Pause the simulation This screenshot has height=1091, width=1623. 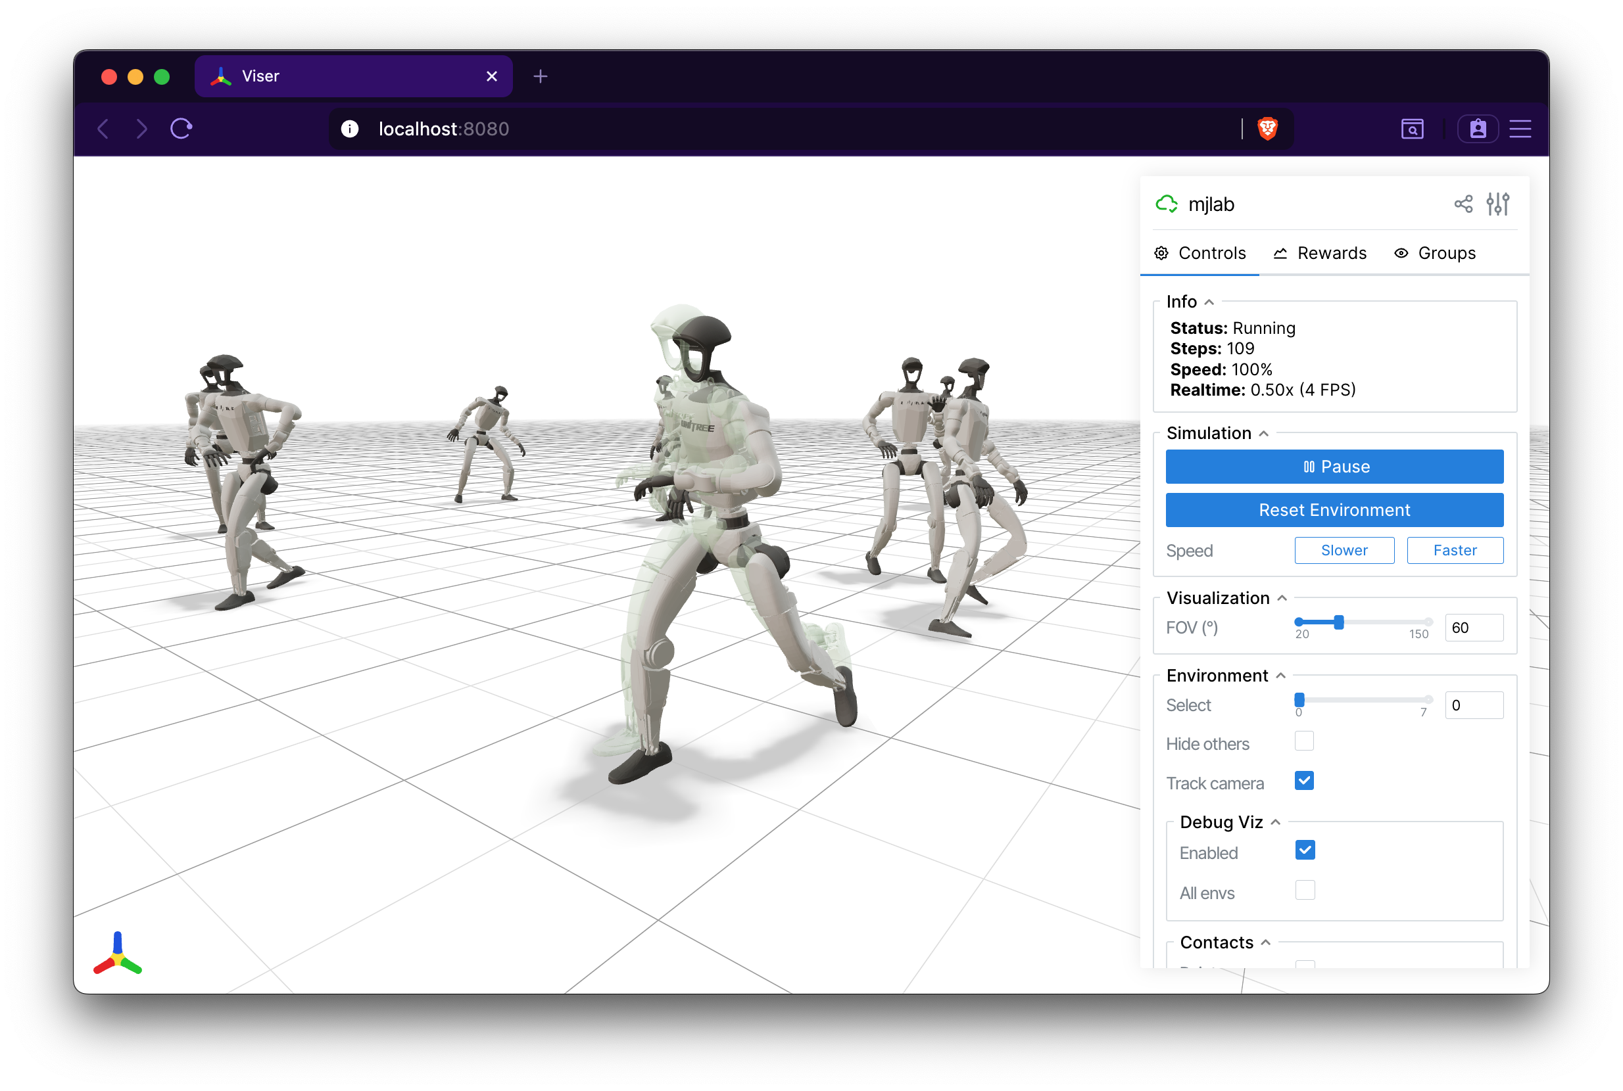click(x=1335, y=466)
